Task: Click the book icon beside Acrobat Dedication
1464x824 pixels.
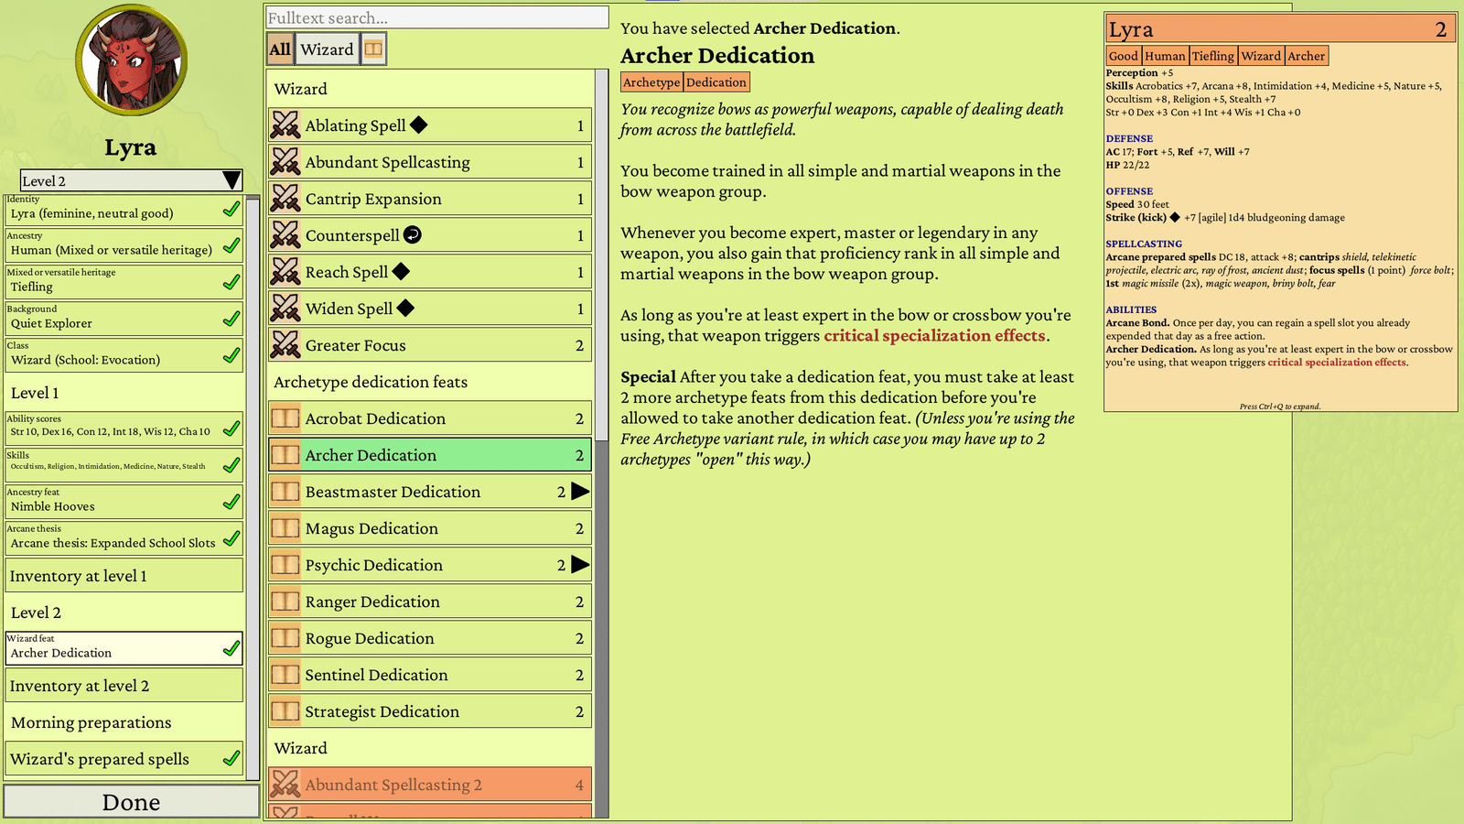Action: tap(285, 418)
